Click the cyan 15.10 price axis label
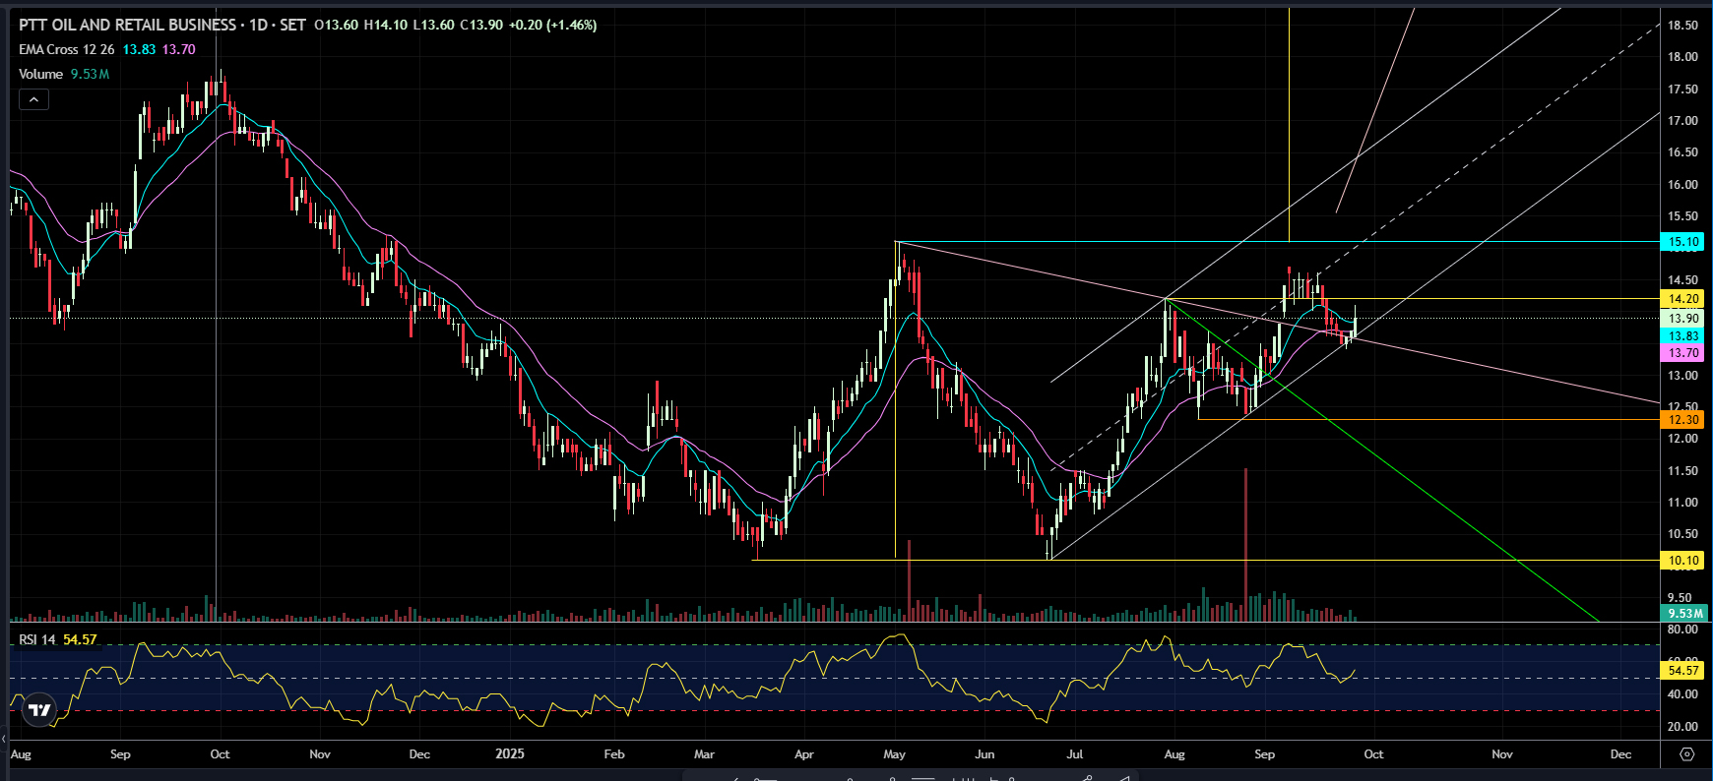The image size is (1713, 781). tap(1682, 241)
